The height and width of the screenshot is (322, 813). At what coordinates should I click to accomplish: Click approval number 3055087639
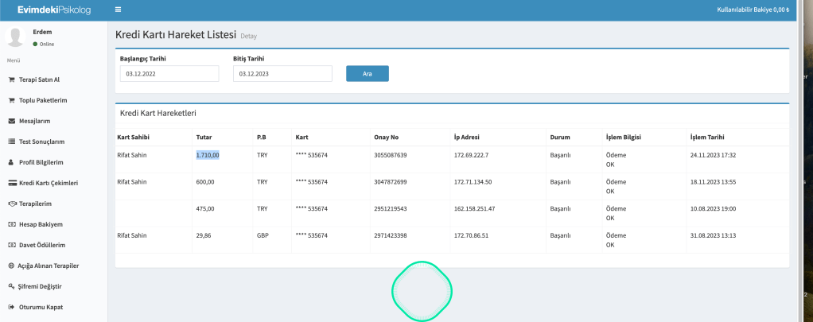pos(391,154)
